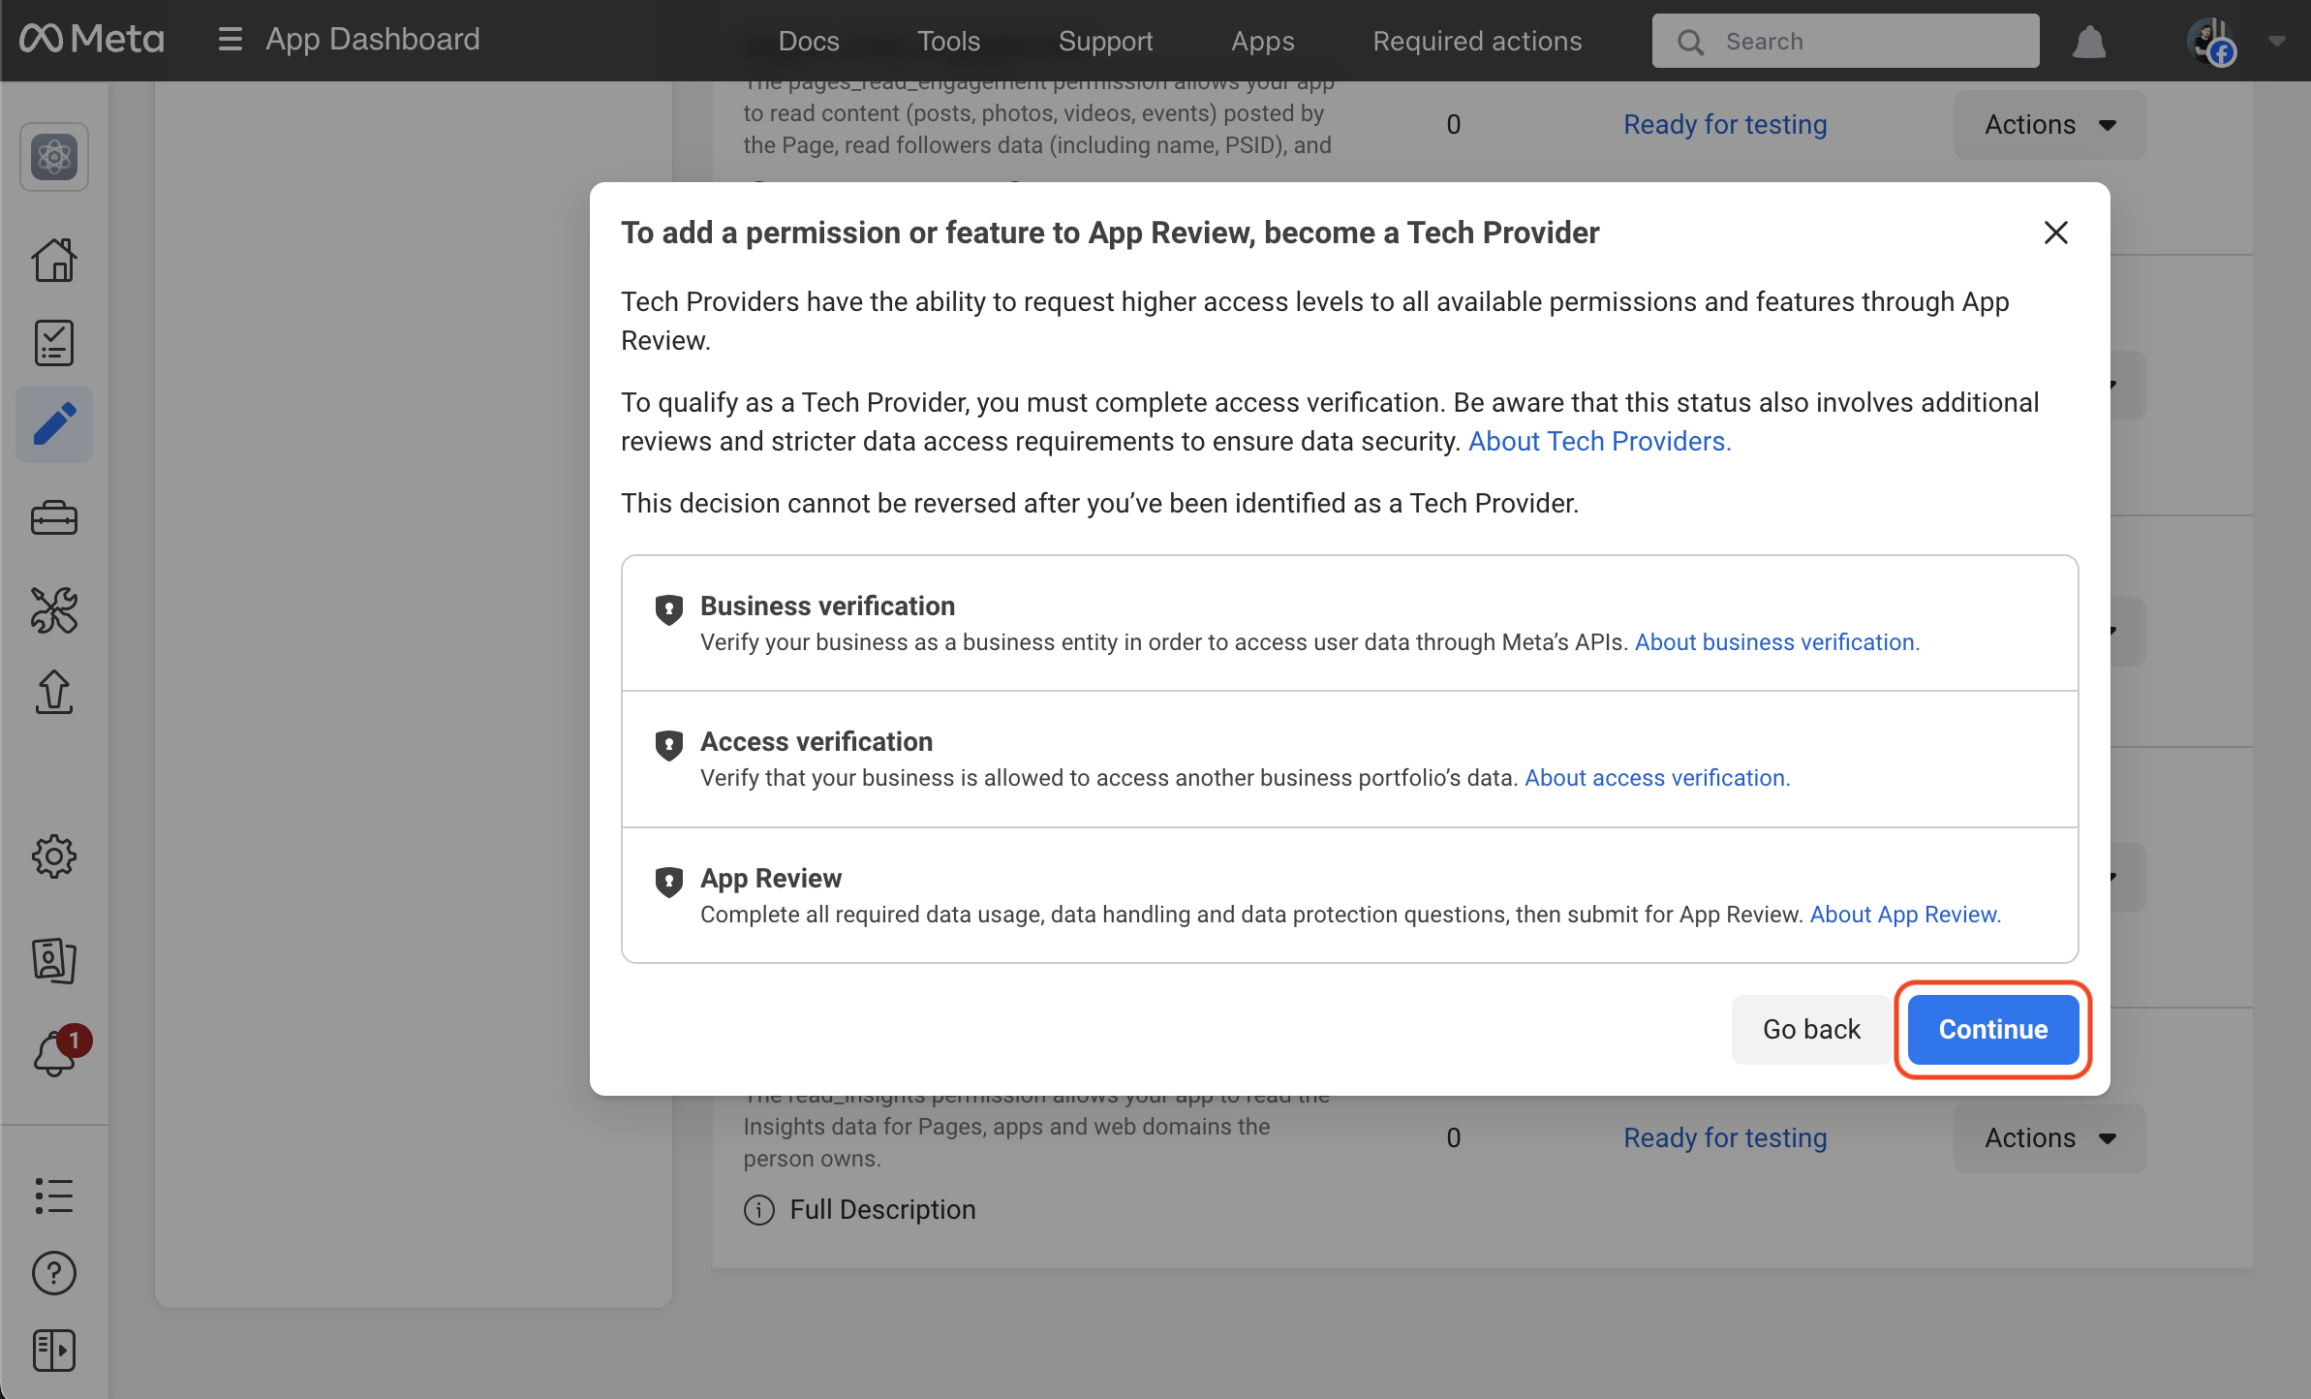Open the help question mark icon

pyautogui.click(x=54, y=1273)
